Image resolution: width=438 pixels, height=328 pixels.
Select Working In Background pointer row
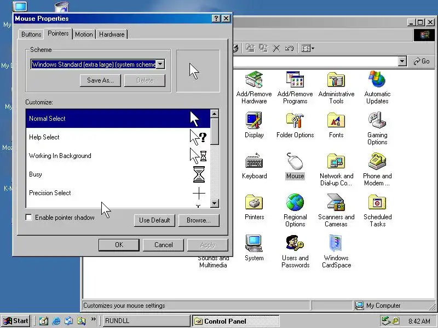point(118,156)
